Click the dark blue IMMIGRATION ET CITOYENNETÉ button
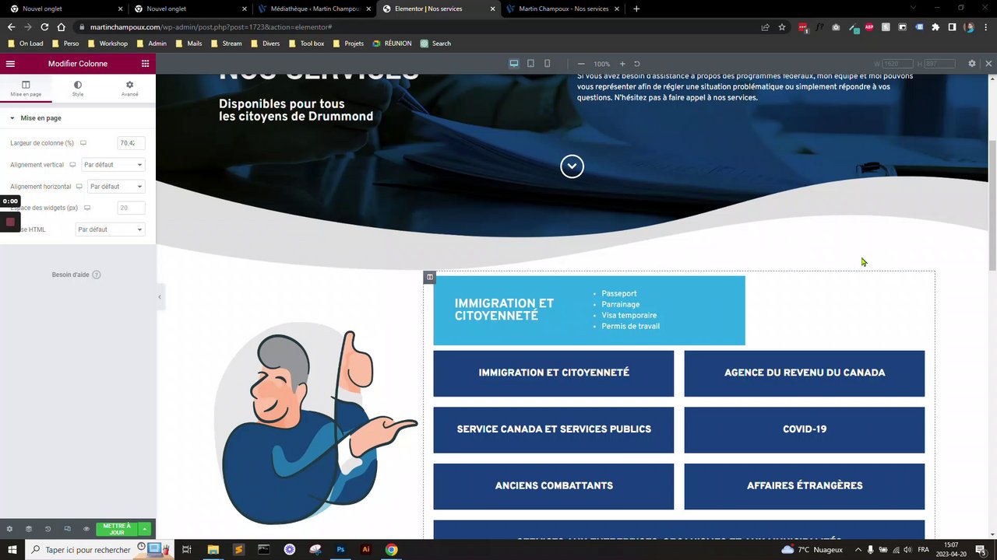Screen dimensions: 997x560 pyautogui.click(x=554, y=373)
